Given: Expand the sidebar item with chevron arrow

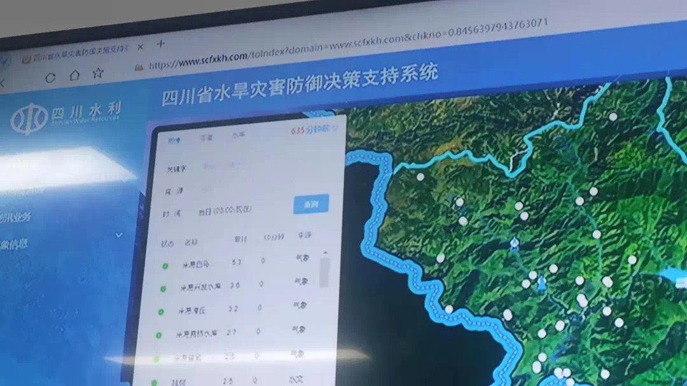Looking at the screenshot, I should tap(119, 235).
